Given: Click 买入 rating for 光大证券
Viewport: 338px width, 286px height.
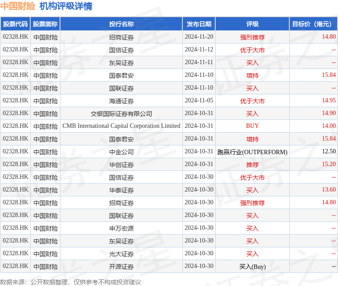Looking at the screenshot, I should click(253, 254).
